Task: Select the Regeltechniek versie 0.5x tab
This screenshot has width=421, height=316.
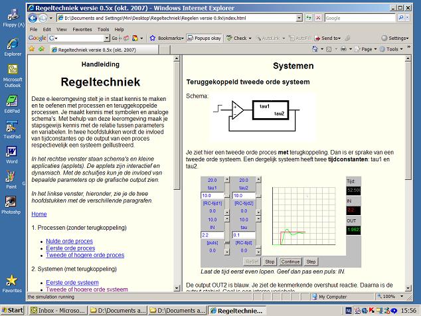Action: tap(104, 50)
